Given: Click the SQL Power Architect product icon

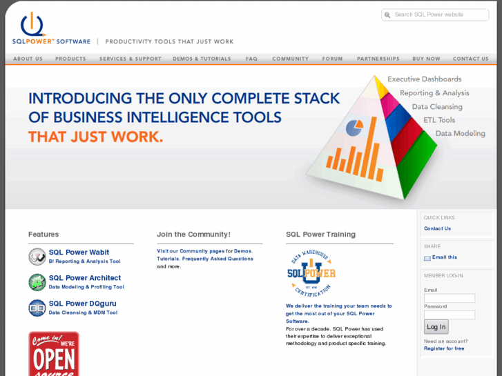Looking at the screenshot, I should point(37,282).
